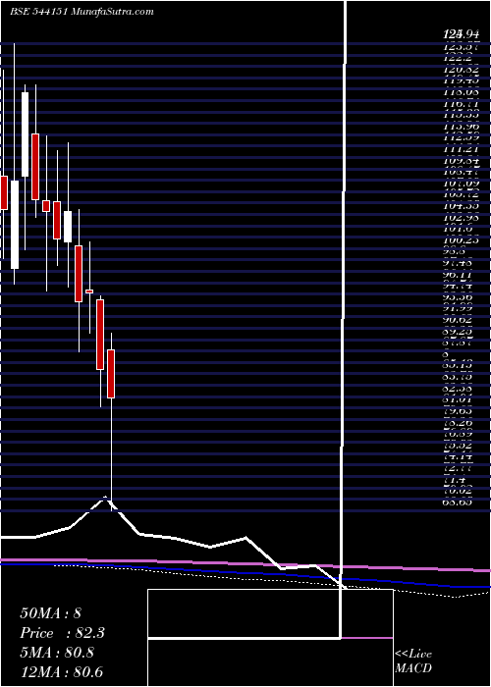Click the 100.23 price axis label
Screen dimensions: 491x687
coord(463,241)
